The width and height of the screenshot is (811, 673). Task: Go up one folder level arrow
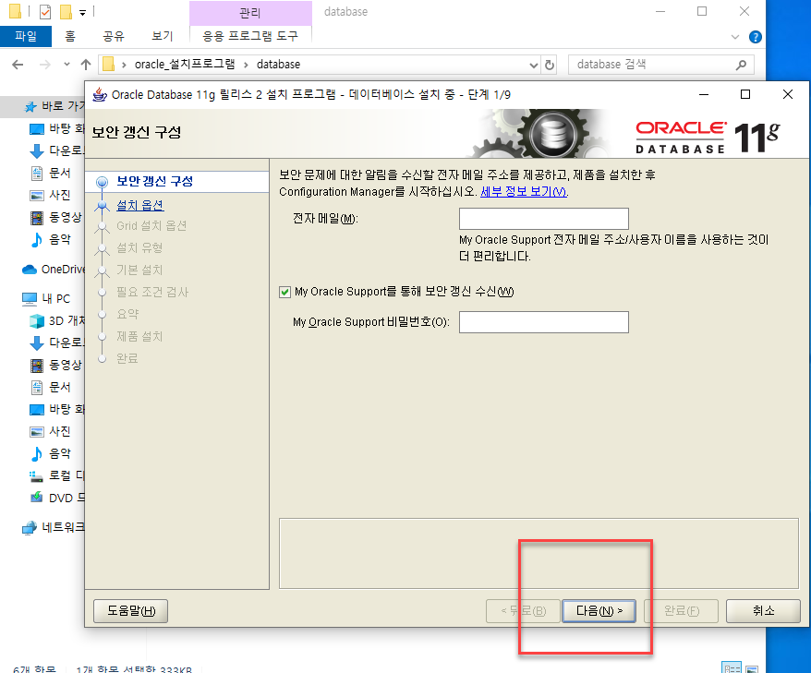pos(86,65)
